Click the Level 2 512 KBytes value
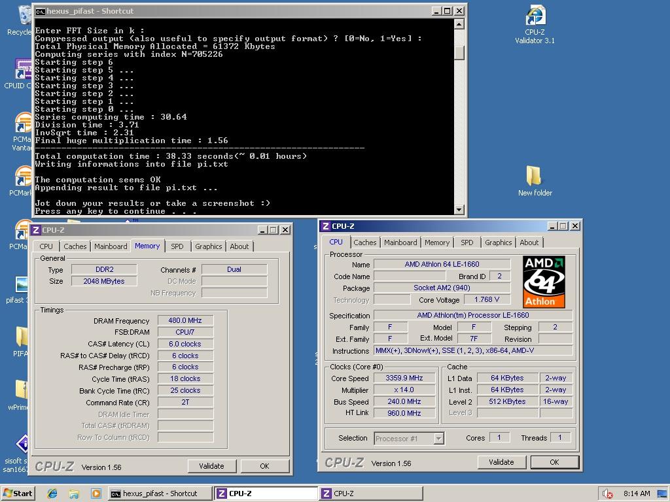The height and width of the screenshot is (502, 670). (x=507, y=402)
